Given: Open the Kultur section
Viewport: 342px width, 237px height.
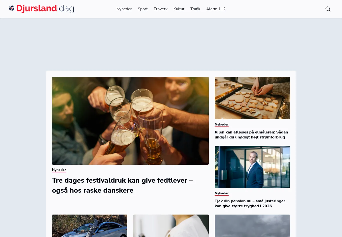Looking at the screenshot, I should pyautogui.click(x=179, y=9).
